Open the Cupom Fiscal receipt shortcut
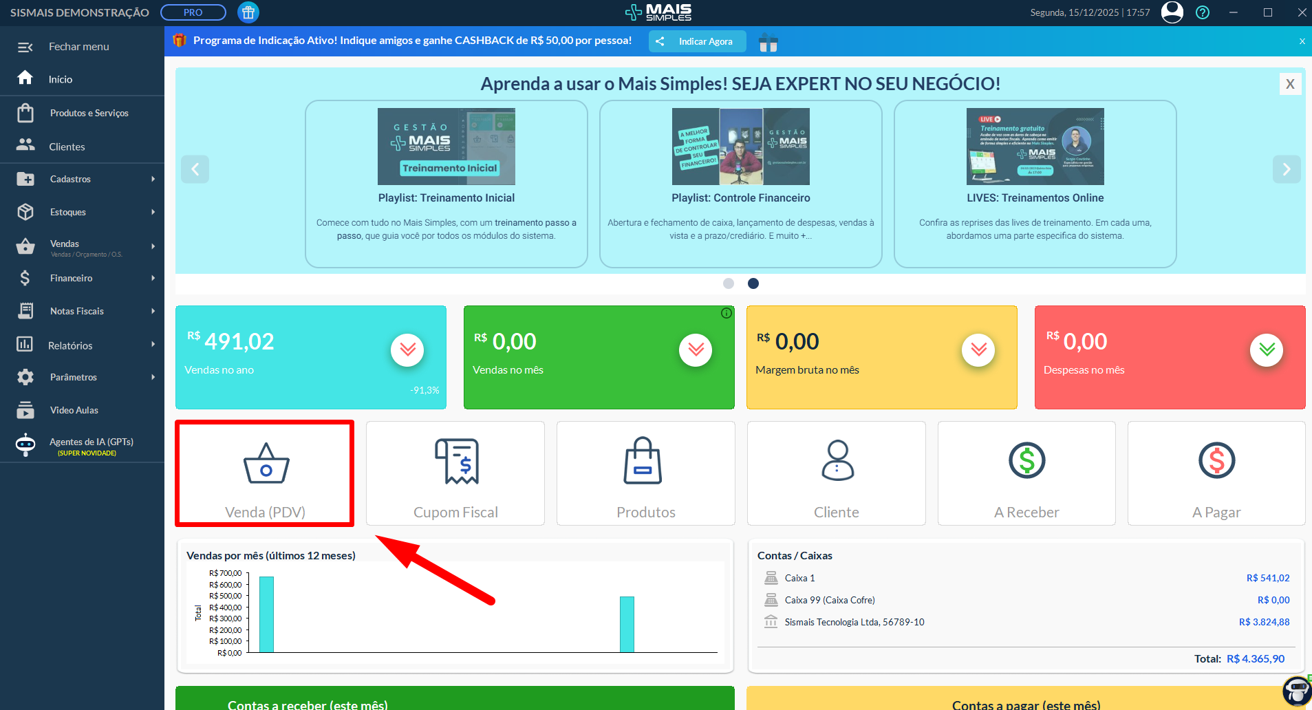Screen dimensions: 1312x710 (x=455, y=473)
